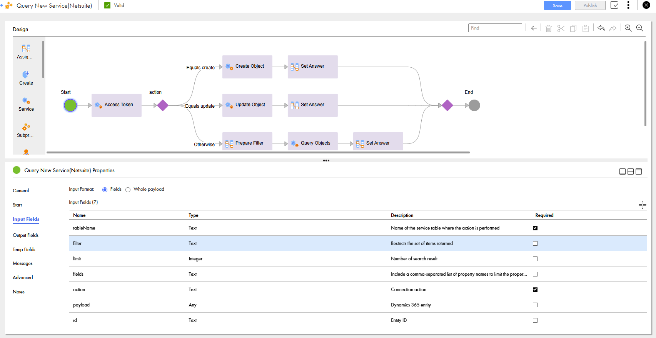The image size is (656, 338).
Task: Zoom out of the design canvas
Action: pos(640,28)
